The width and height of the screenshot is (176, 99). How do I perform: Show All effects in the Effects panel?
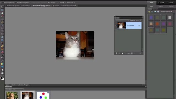pyautogui.click(x=158, y=12)
